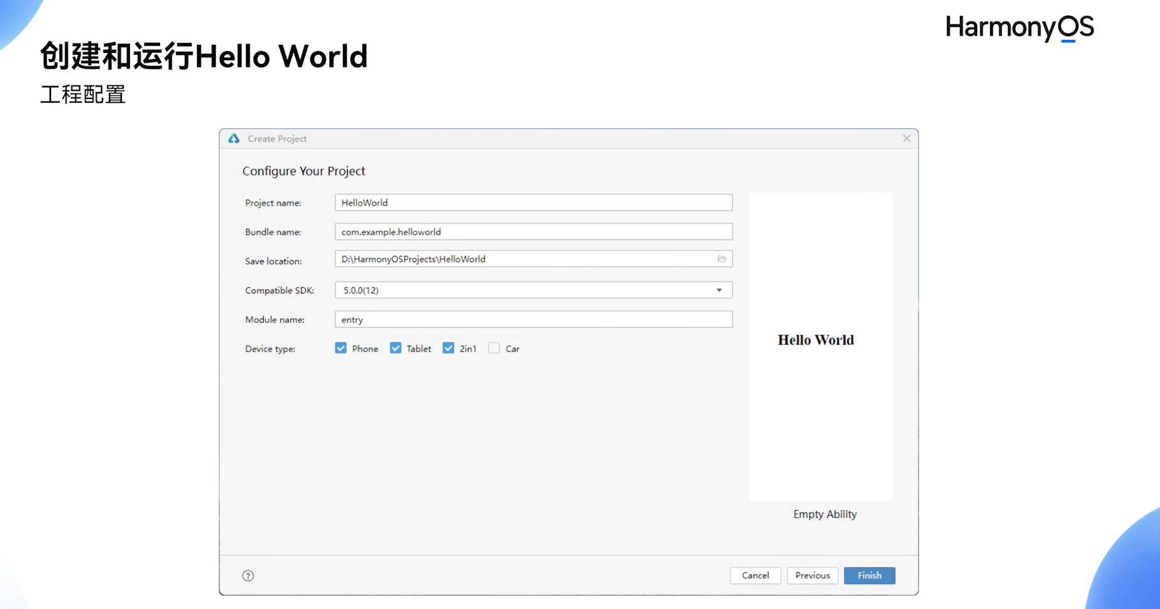Screen dimensions: 1160x609
Task: Click the Module name: label
Action: coord(275,320)
